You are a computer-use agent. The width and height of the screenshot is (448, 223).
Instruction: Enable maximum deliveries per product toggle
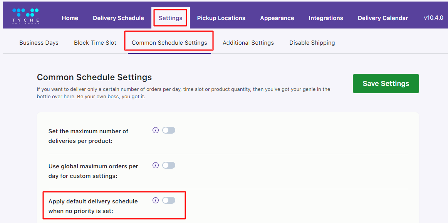pos(169,131)
